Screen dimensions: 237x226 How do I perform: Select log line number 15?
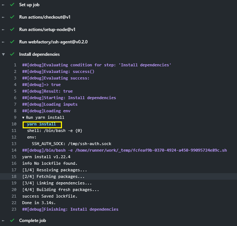point(14,157)
